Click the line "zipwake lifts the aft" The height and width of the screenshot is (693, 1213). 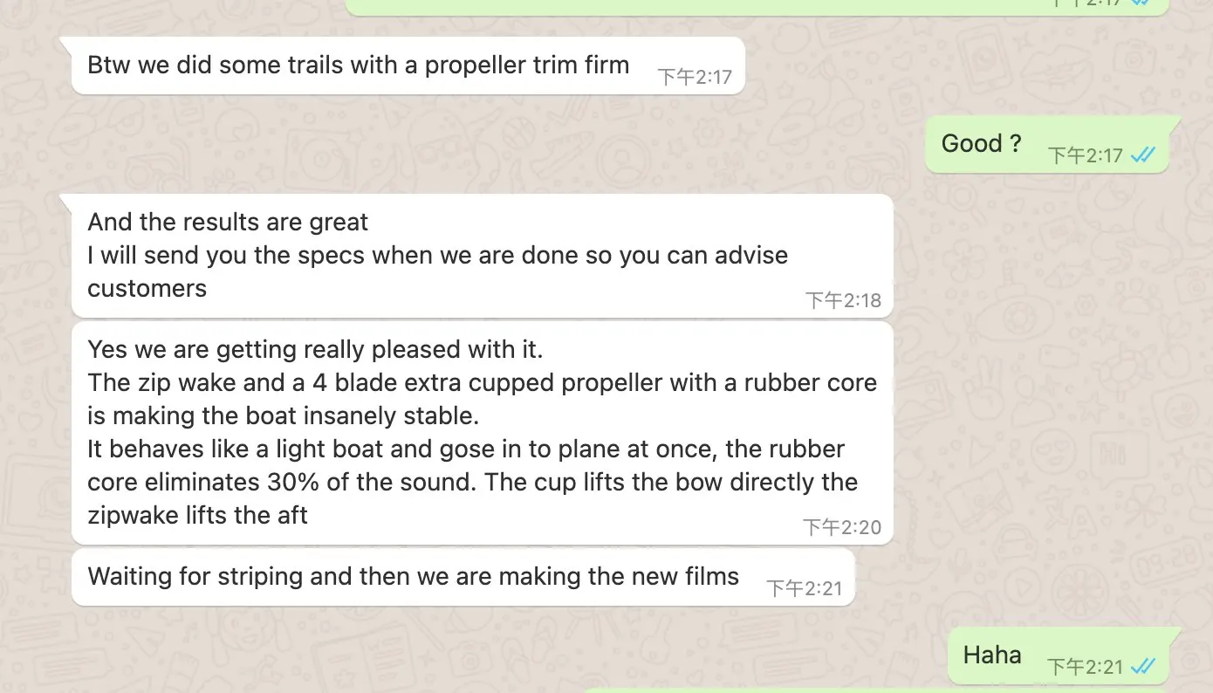click(x=197, y=516)
